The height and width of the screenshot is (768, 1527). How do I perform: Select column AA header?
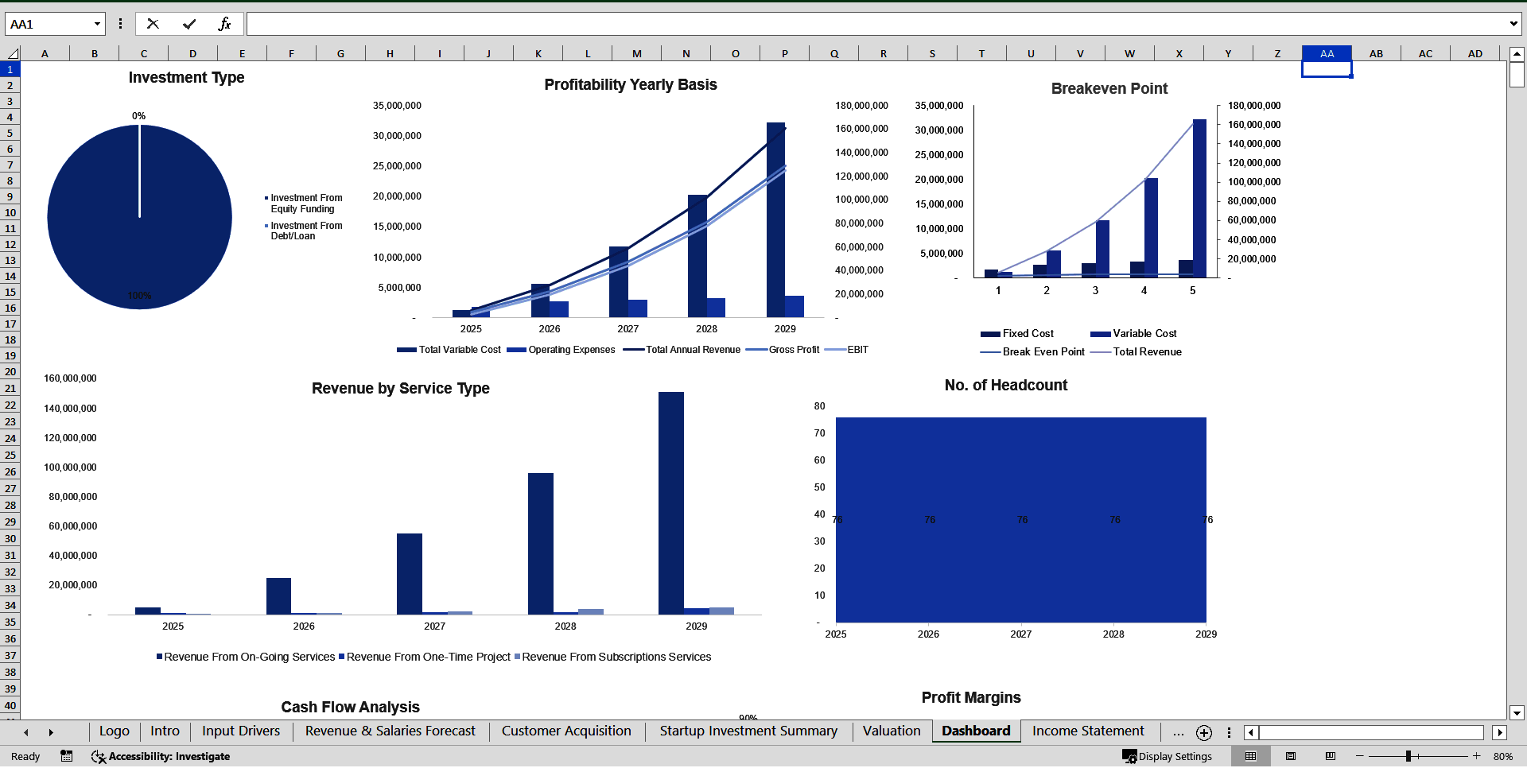1327,53
